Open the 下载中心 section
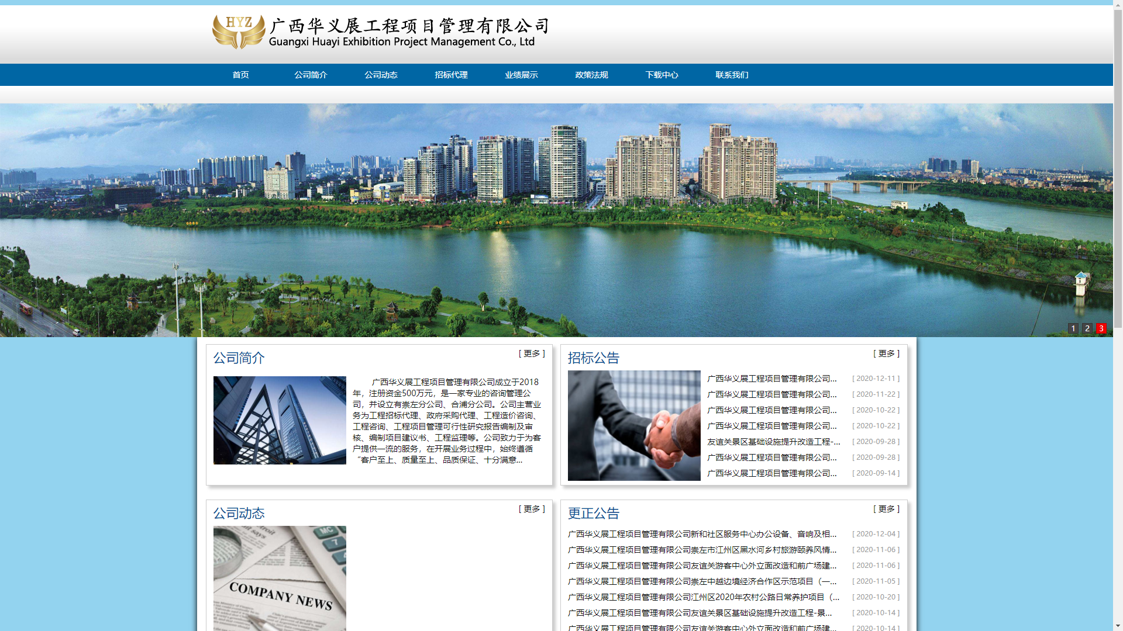The width and height of the screenshot is (1123, 631). click(x=662, y=75)
